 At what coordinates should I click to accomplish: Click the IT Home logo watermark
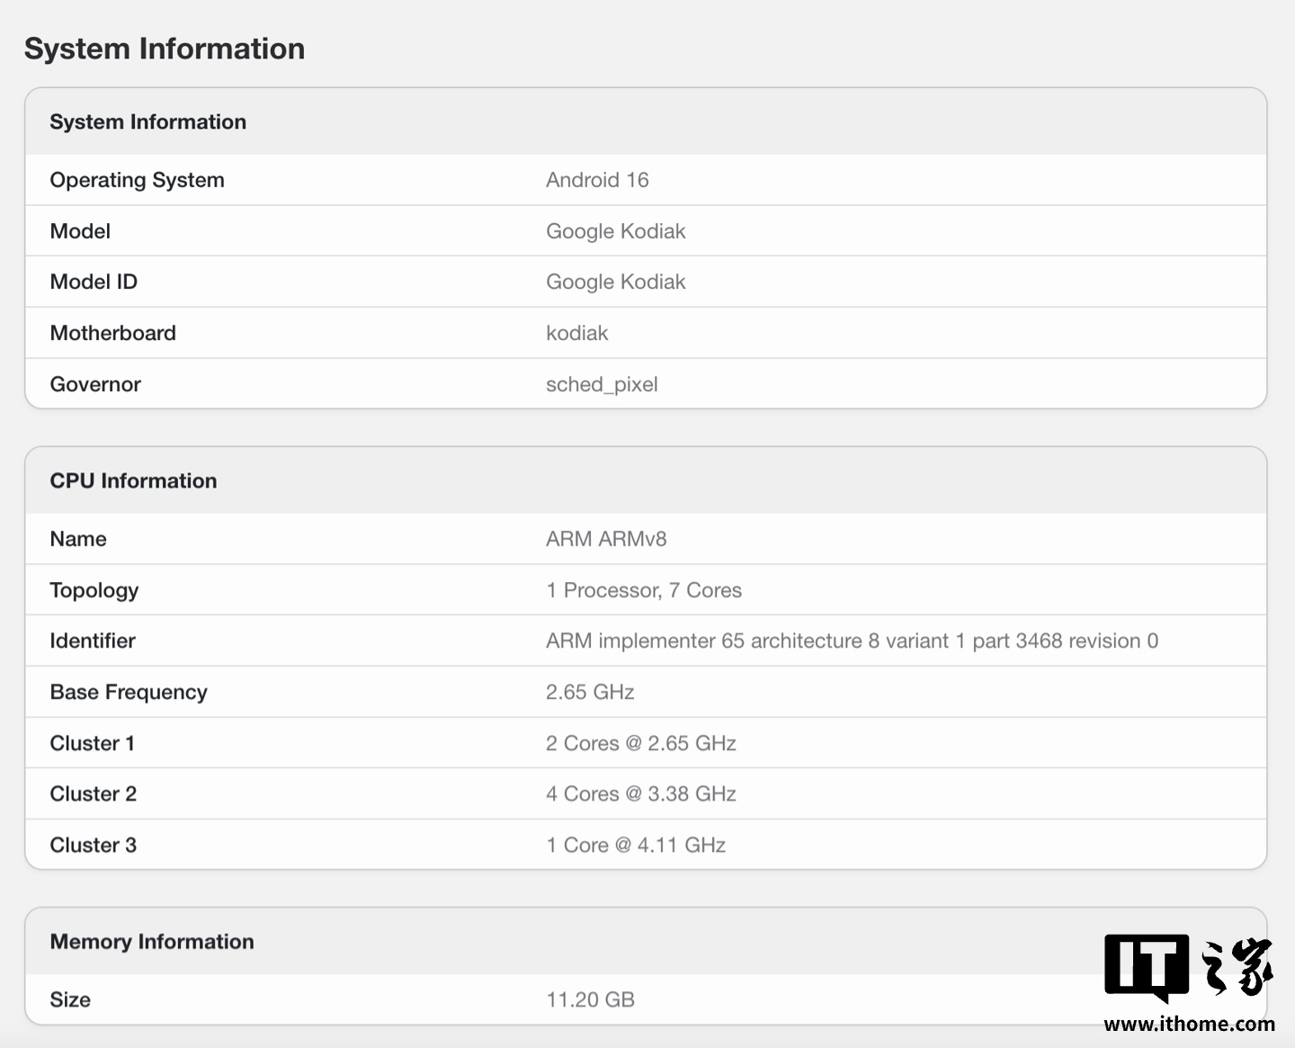[1188, 967]
